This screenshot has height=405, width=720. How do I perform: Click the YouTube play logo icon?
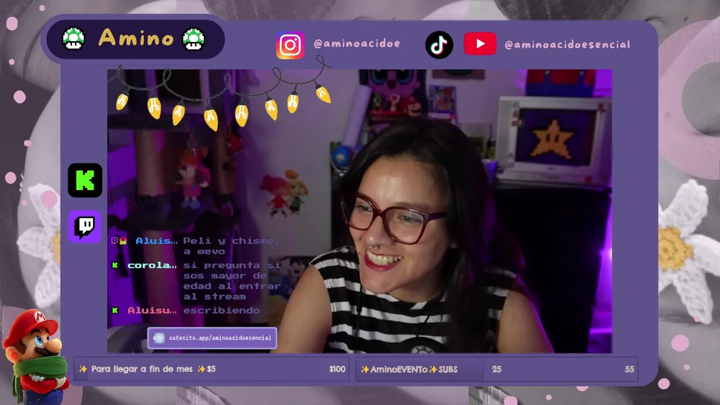tap(480, 44)
